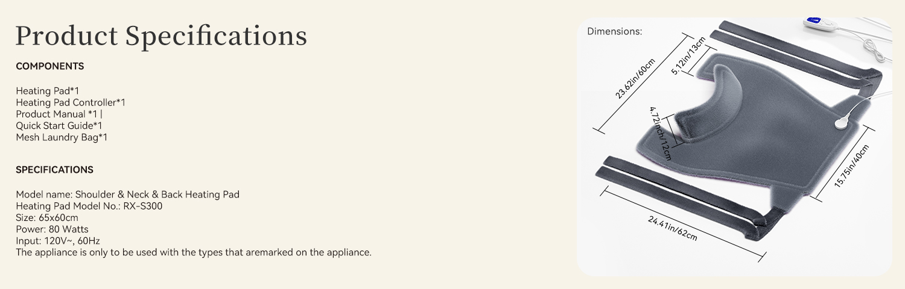
Task: Click the SPECIFICATIONS section label
Action: [x=54, y=170]
